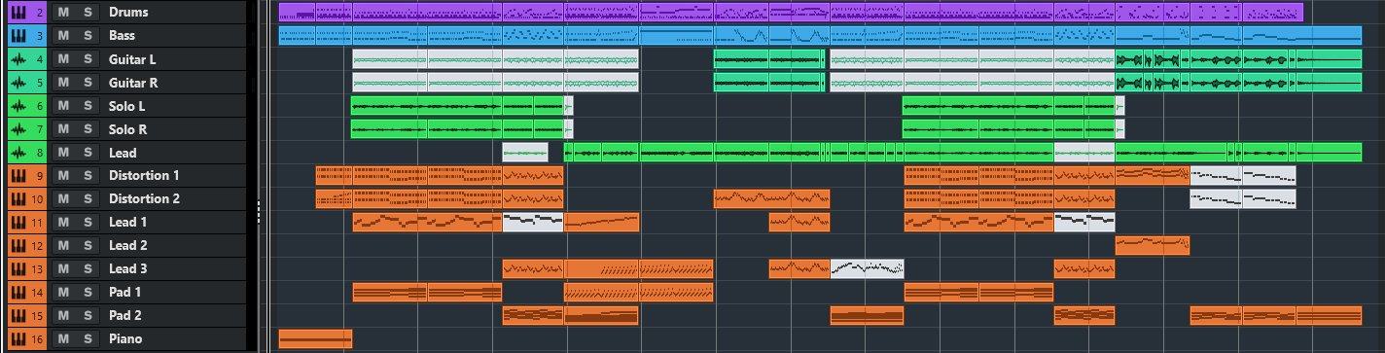The image size is (1385, 353).
Task: Click the Drums track instrument icon
Action: (x=18, y=13)
